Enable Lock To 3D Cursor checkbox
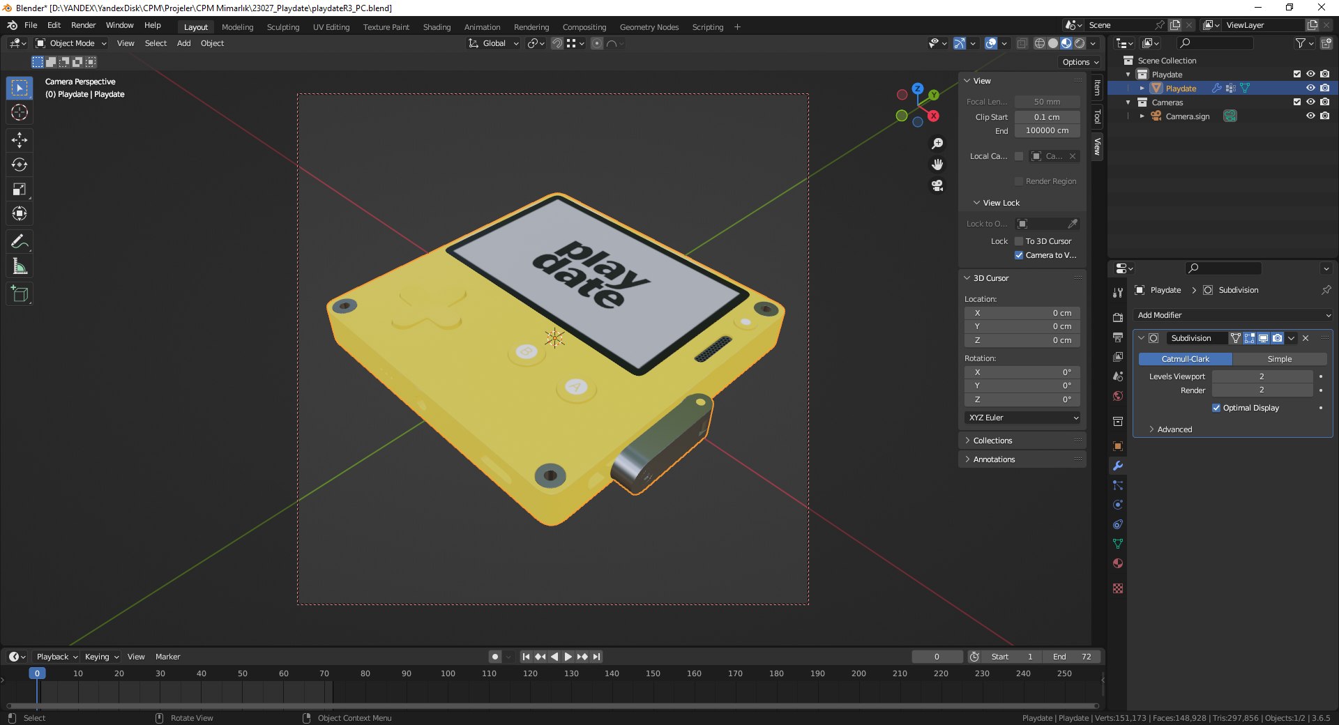Screen dimensions: 1339x725 pyautogui.click(x=1019, y=241)
